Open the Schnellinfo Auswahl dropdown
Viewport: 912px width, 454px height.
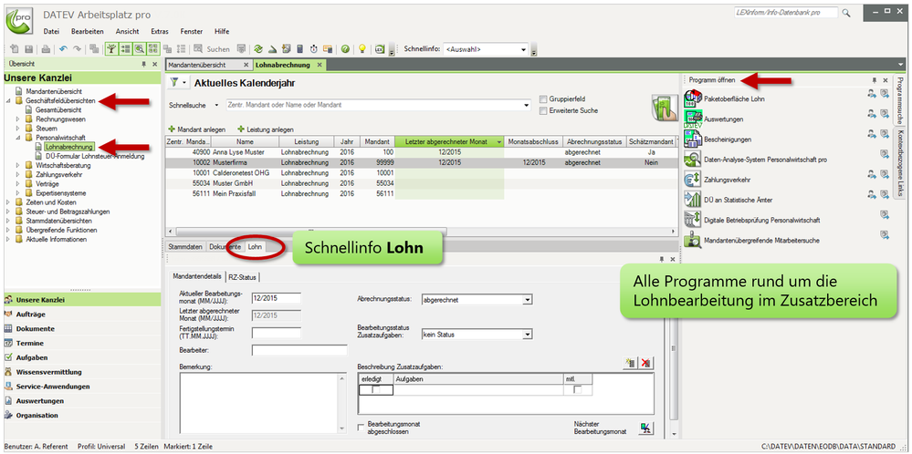(523, 49)
